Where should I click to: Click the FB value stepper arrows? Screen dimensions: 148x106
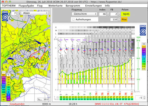coord(119,14)
